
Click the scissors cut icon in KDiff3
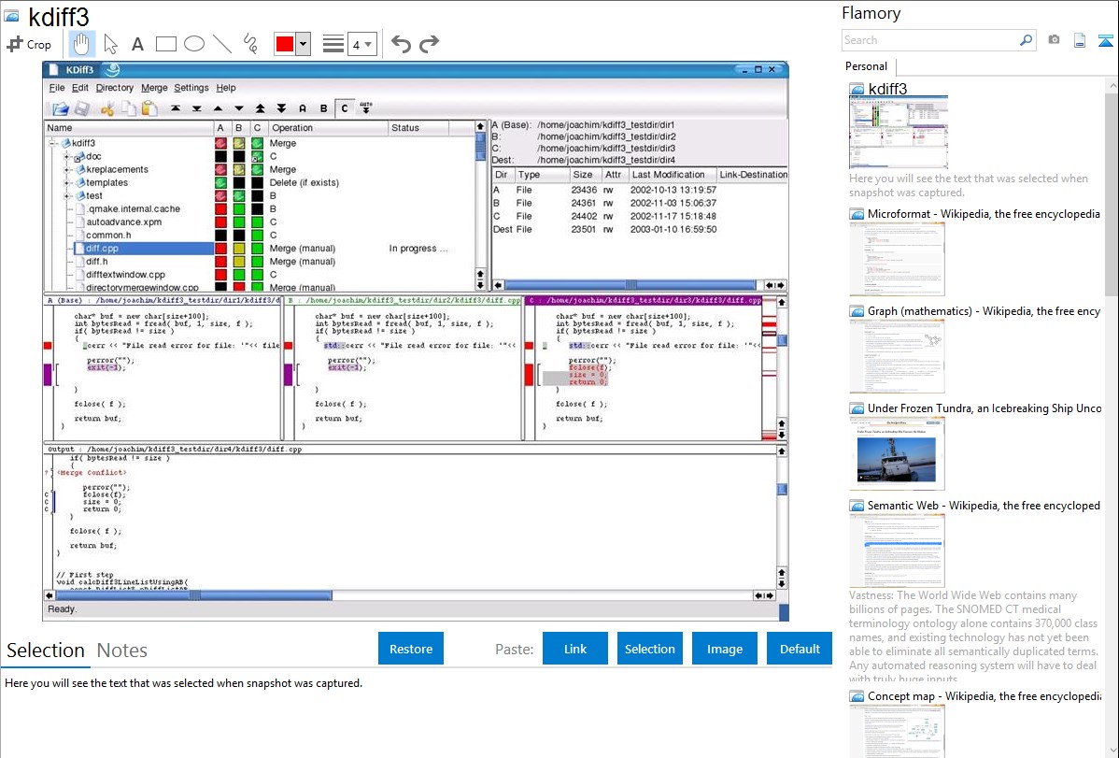[107, 108]
